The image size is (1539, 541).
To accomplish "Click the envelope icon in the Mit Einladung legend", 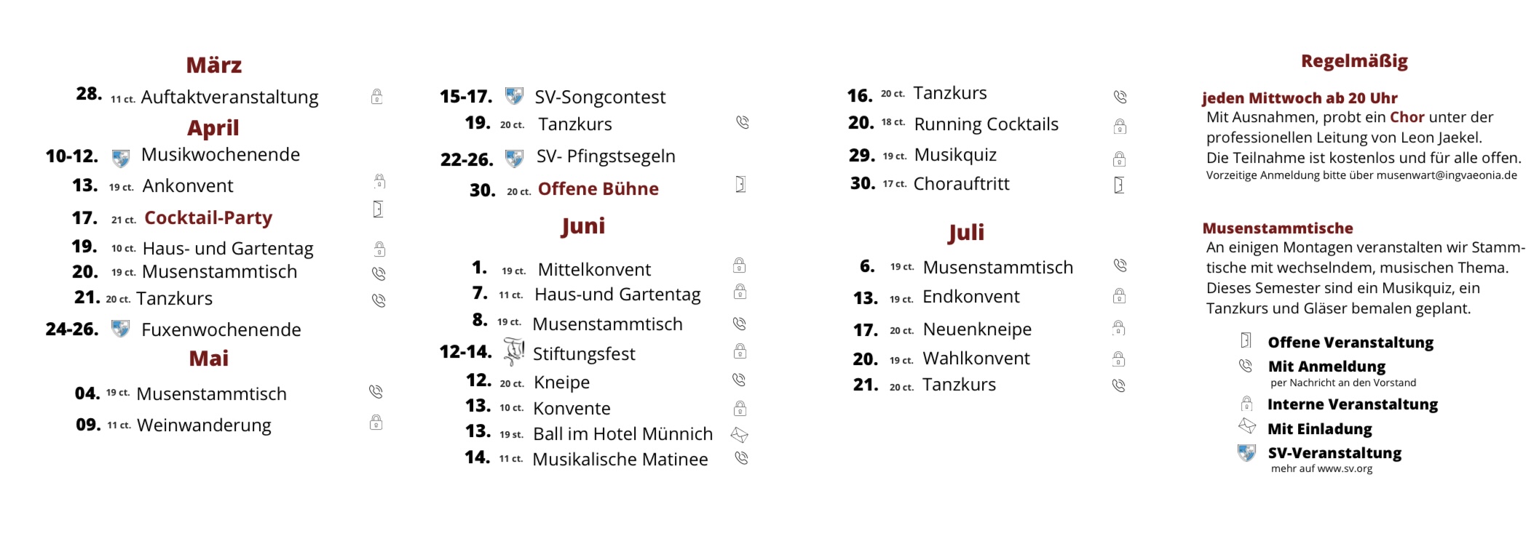I will click(1247, 426).
